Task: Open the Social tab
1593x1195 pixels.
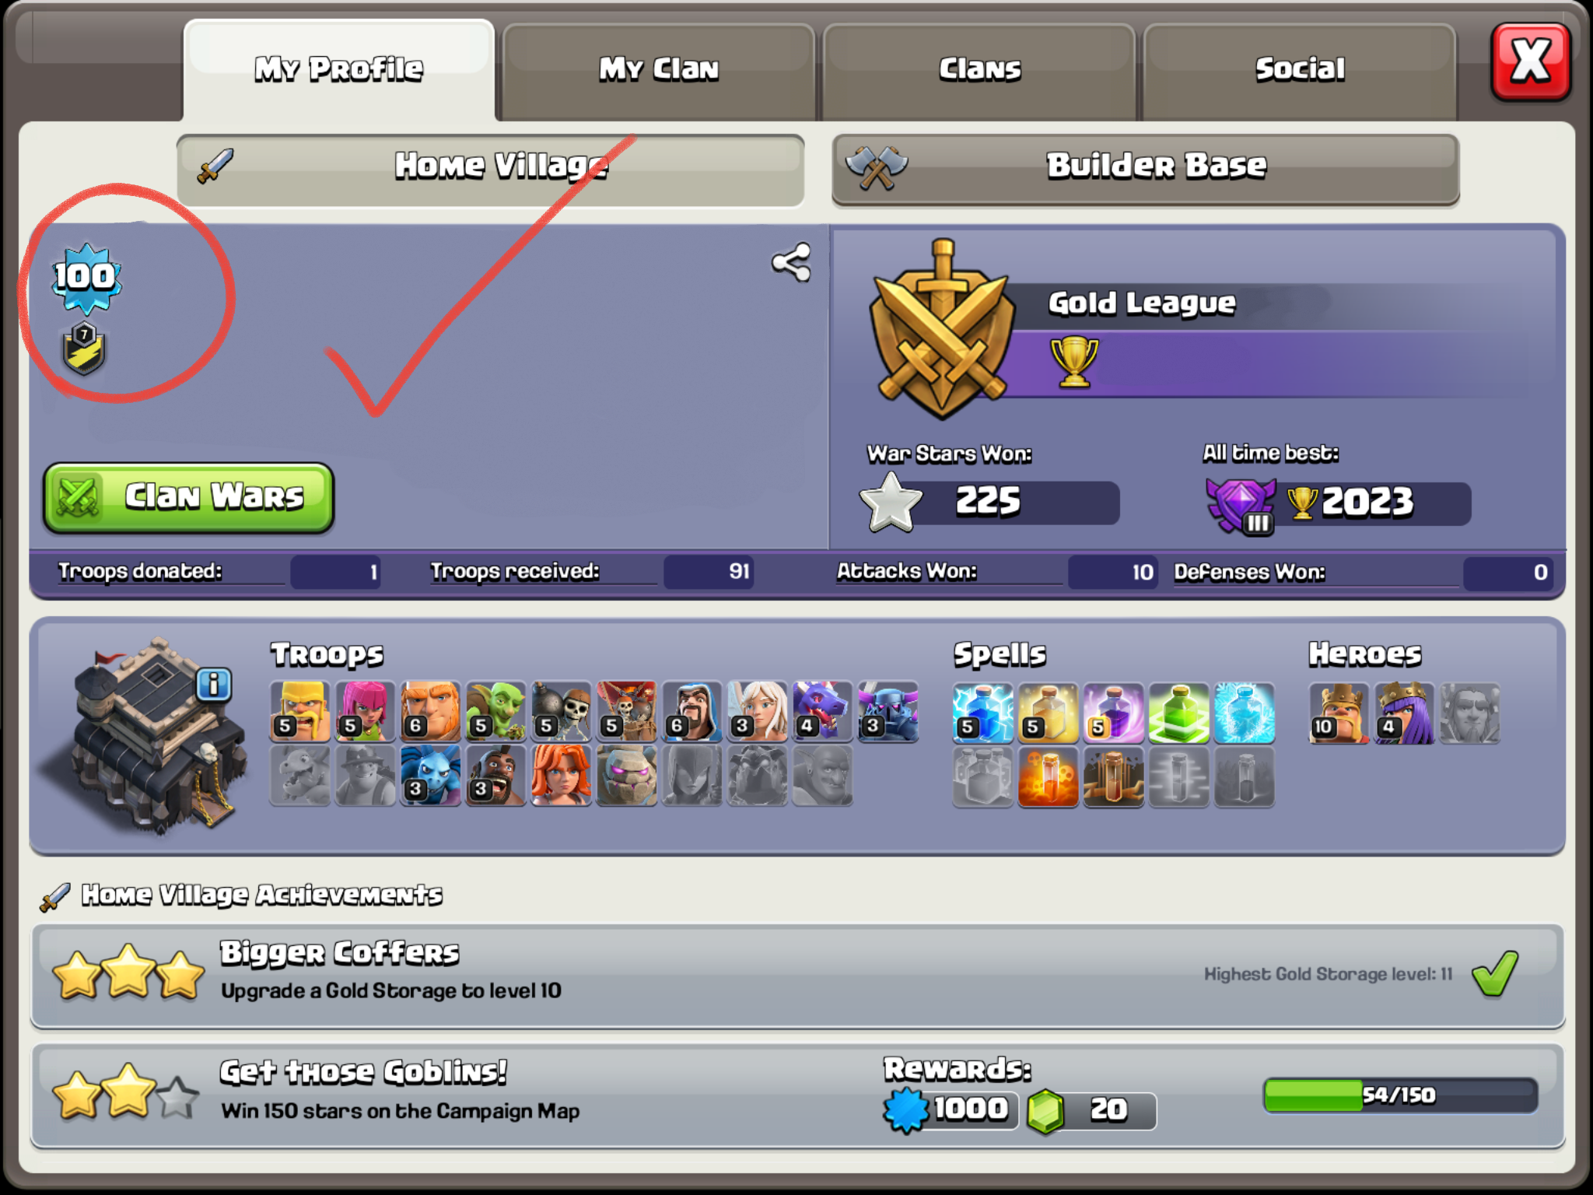Action: click(1300, 71)
